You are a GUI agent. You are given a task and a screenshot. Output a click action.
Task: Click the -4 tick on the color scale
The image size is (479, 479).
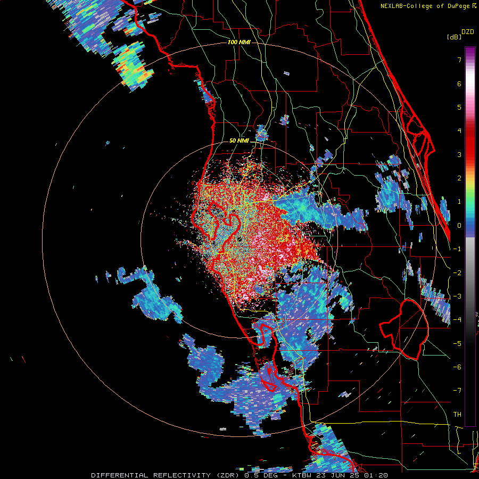[x=457, y=320]
